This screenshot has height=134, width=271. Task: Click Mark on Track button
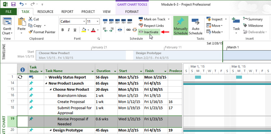point(152,19)
